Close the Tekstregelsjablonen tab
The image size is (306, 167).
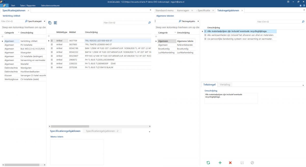(x=242, y=10)
